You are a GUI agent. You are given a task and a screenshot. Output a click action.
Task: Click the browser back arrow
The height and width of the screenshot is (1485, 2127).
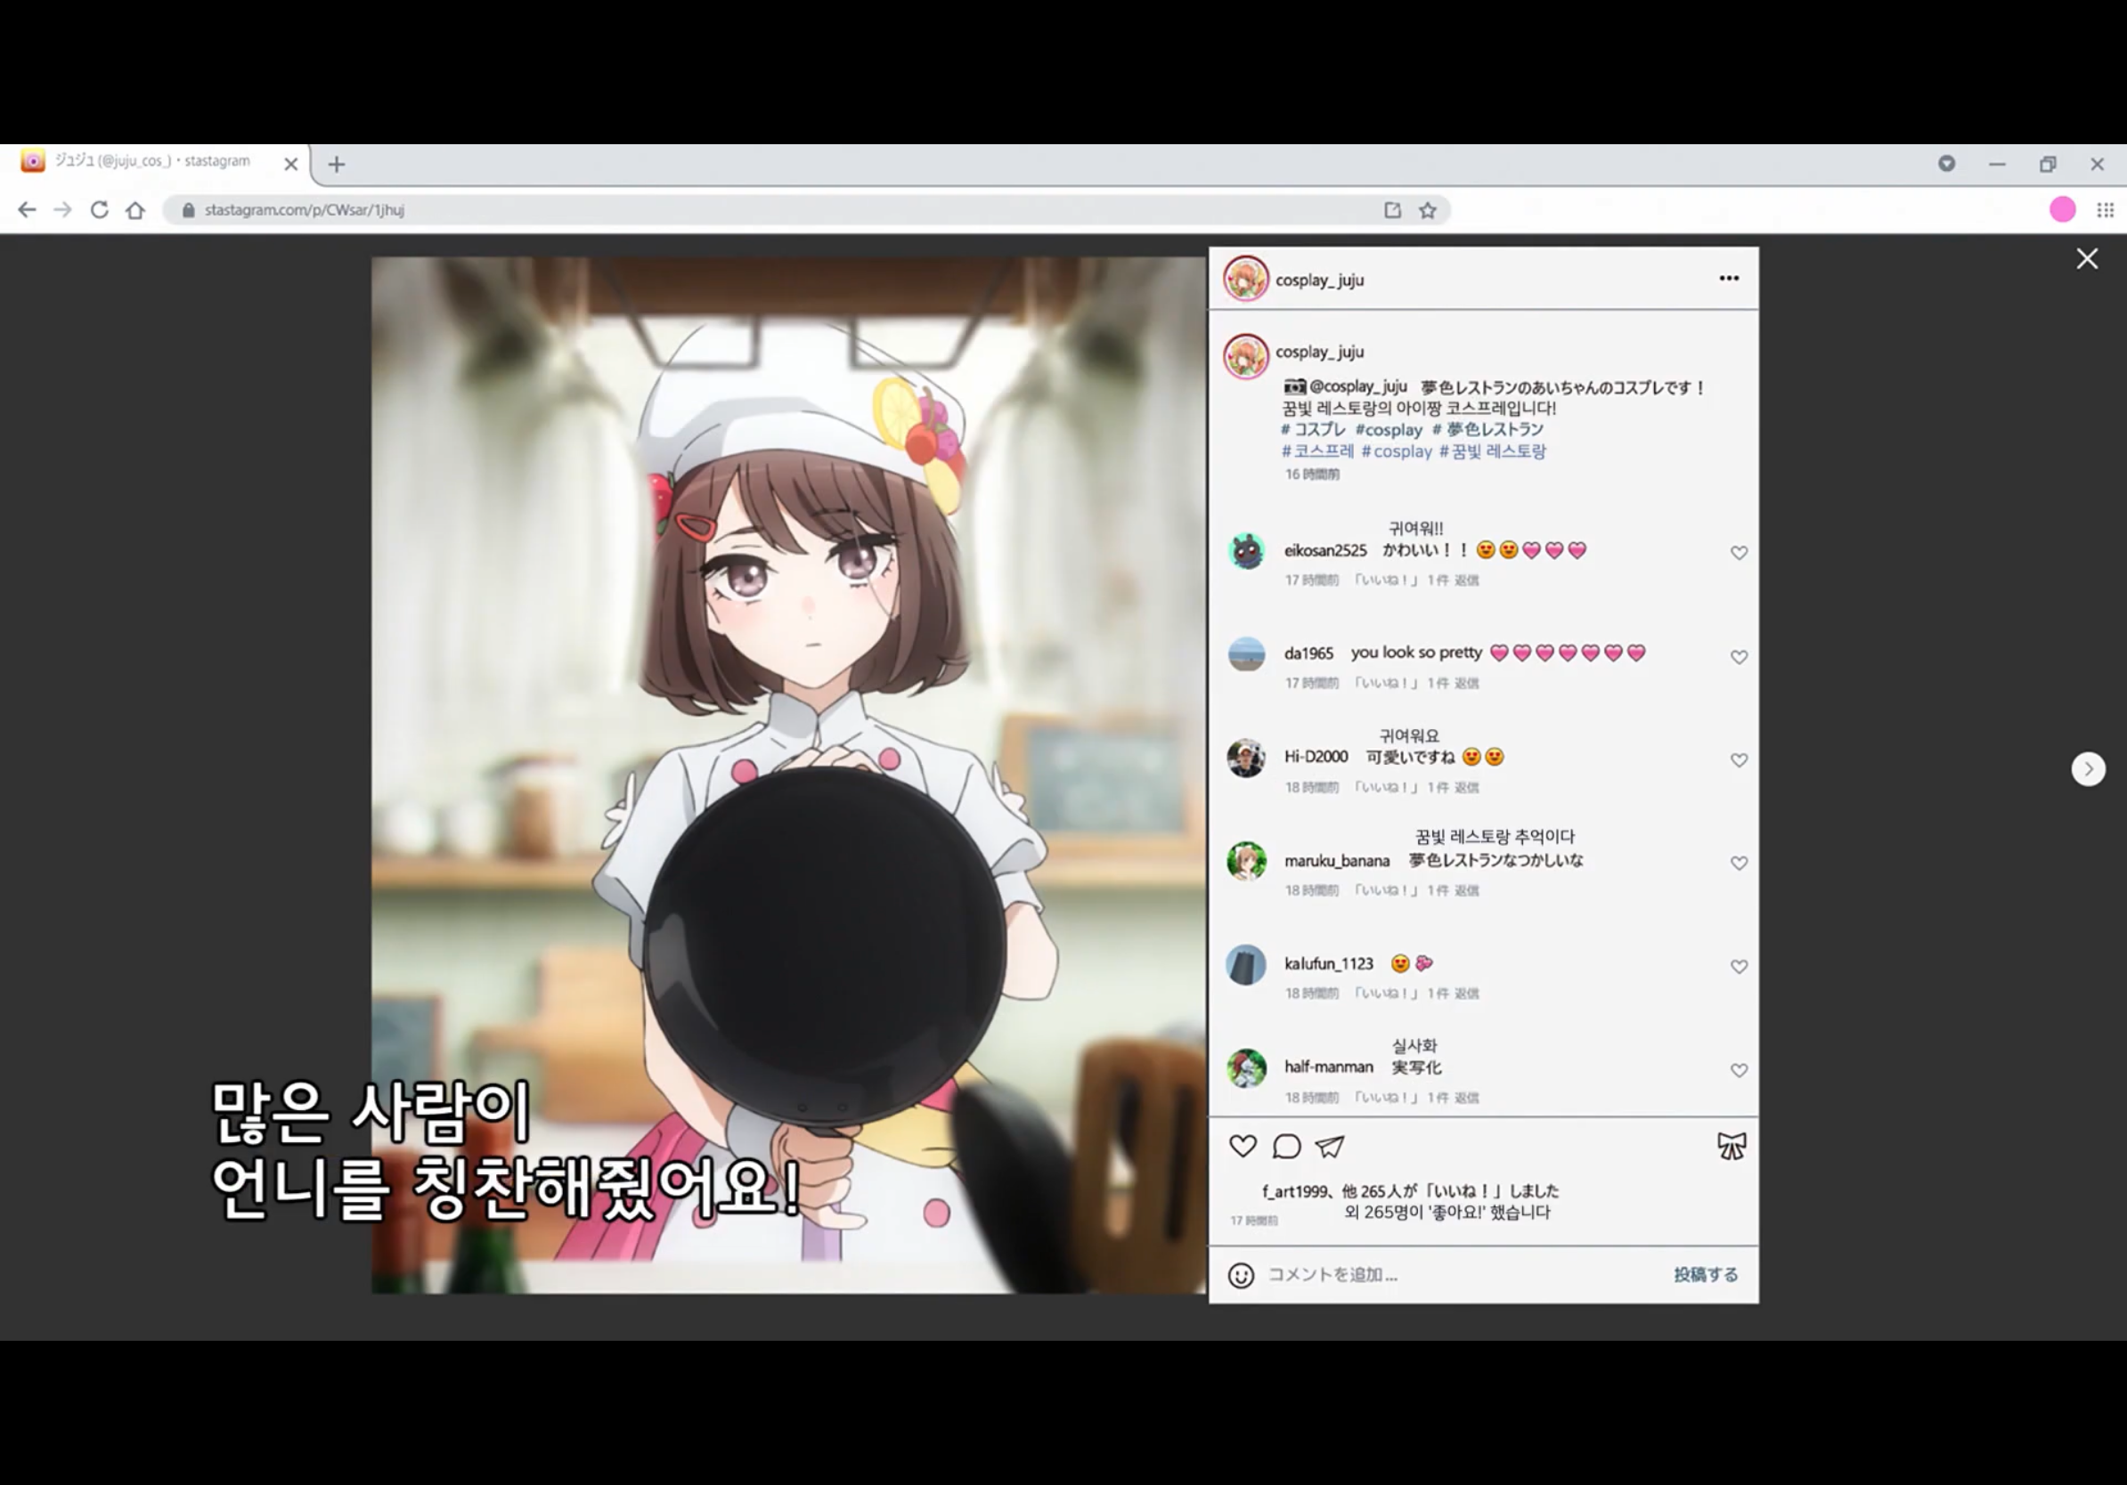tap(27, 210)
